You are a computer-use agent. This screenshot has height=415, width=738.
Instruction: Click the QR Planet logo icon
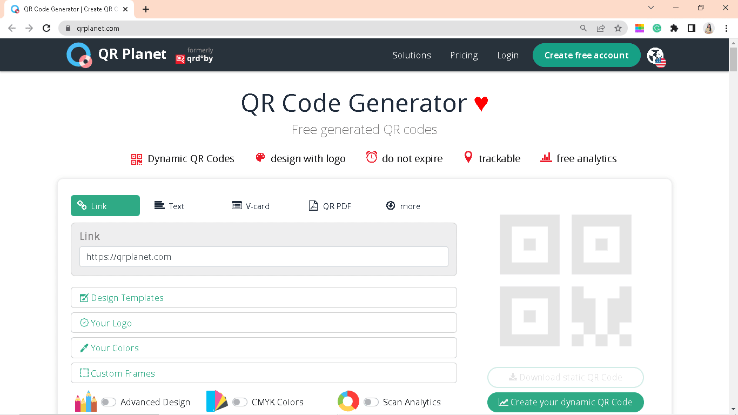point(79,55)
